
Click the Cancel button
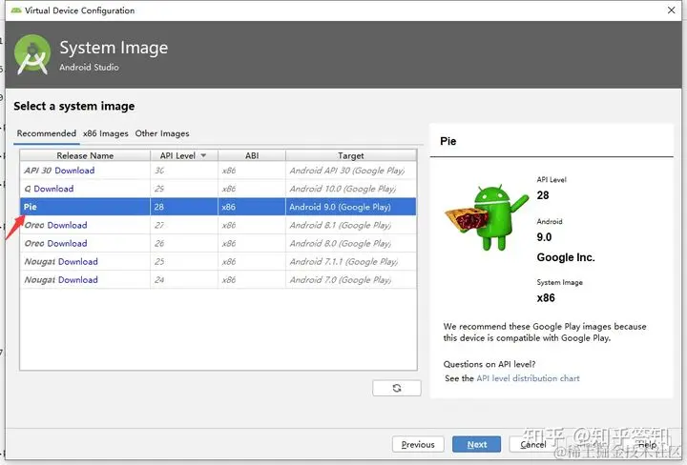[533, 444]
